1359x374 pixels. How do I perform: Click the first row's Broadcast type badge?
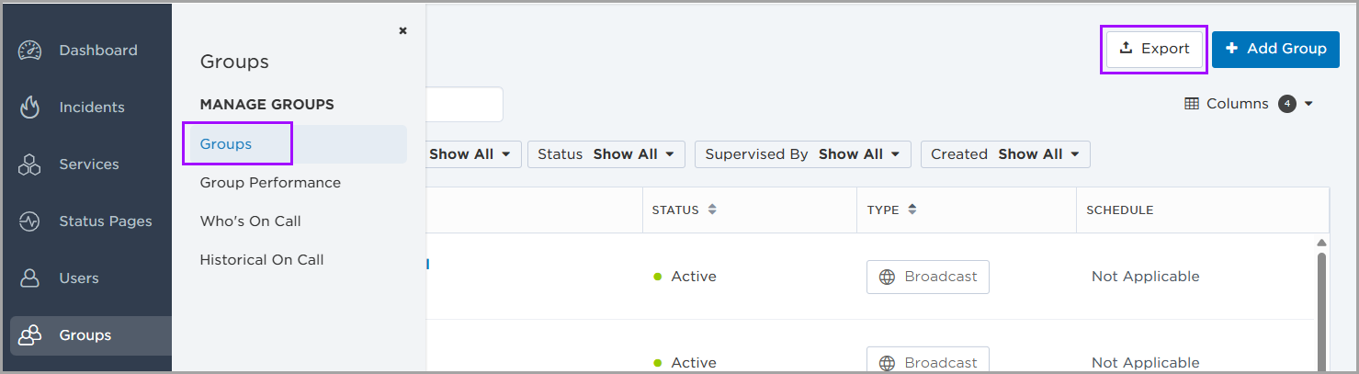[x=928, y=277]
